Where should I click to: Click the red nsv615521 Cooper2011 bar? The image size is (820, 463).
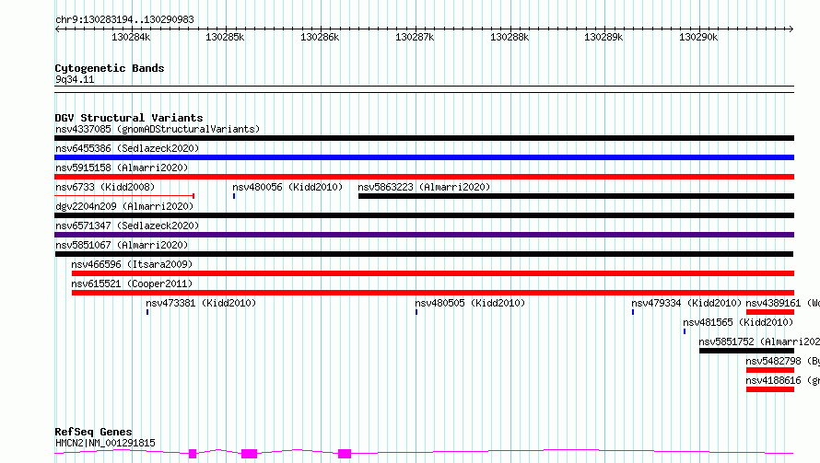click(433, 293)
